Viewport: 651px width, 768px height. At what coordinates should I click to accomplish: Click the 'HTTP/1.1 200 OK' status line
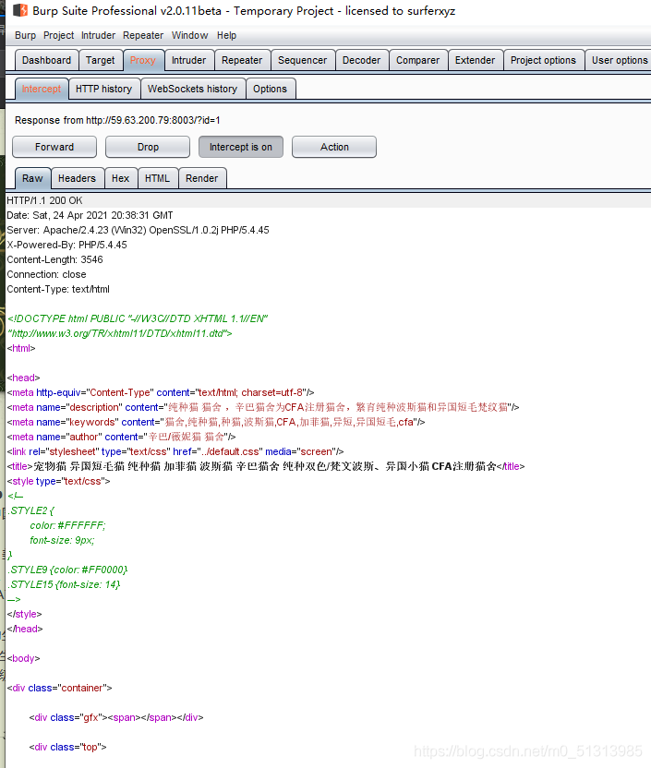(x=44, y=200)
